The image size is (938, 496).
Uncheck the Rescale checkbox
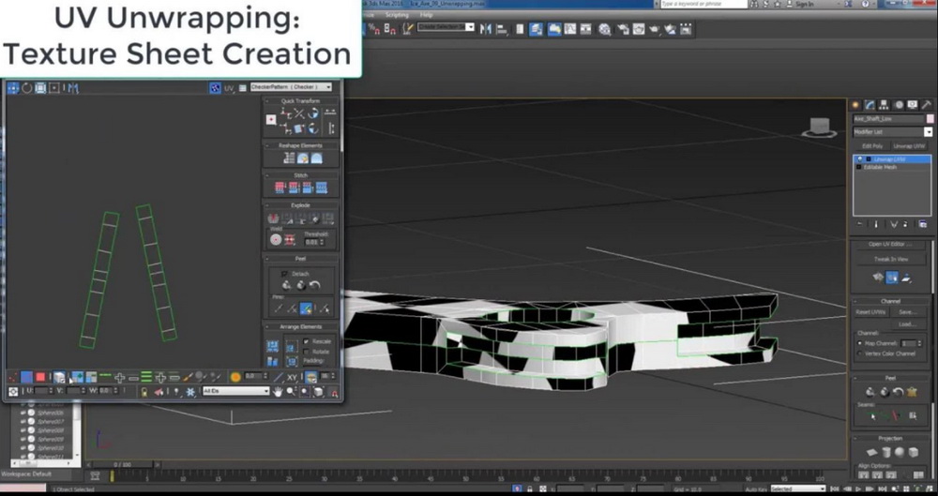click(x=306, y=341)
